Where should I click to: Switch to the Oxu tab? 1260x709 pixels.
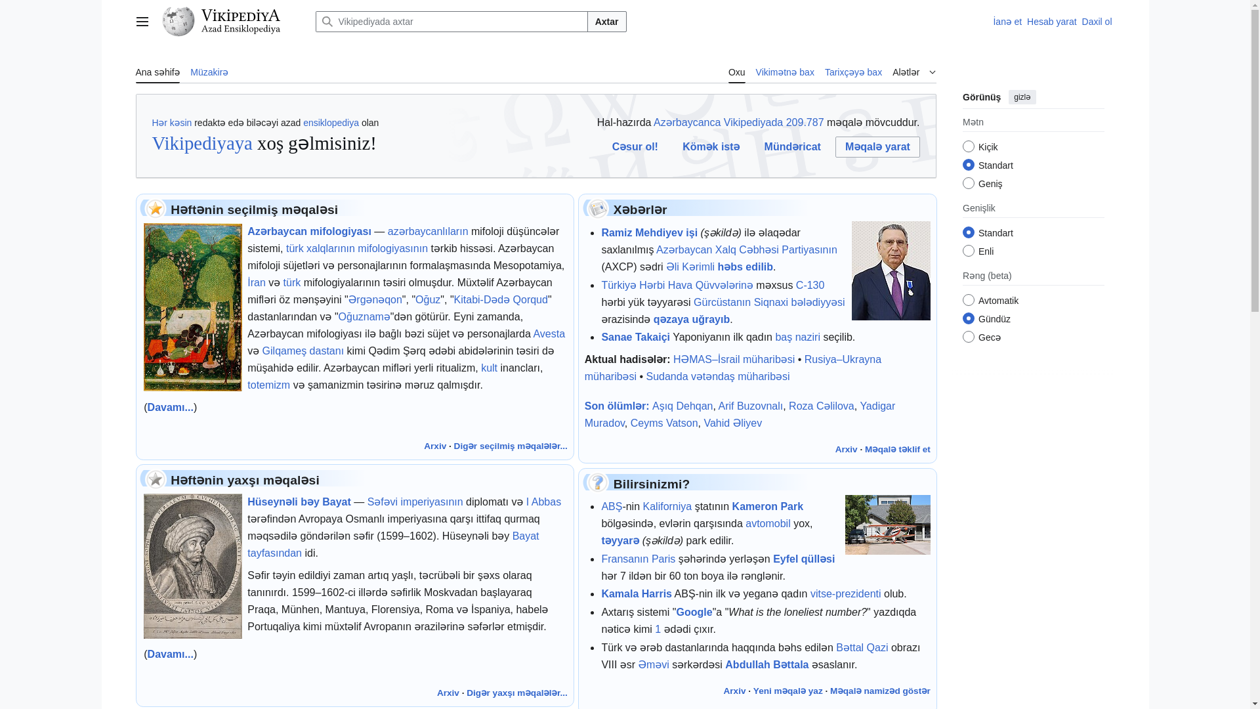point(736,72)
